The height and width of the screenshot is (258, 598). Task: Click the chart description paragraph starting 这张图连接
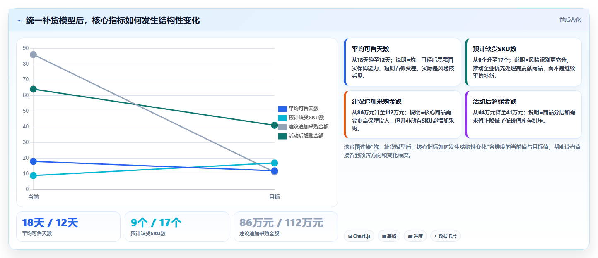[462, 151]
